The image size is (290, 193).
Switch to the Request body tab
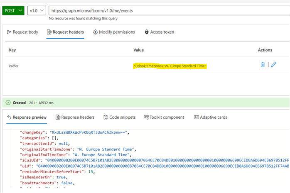(x=22, y=32)
